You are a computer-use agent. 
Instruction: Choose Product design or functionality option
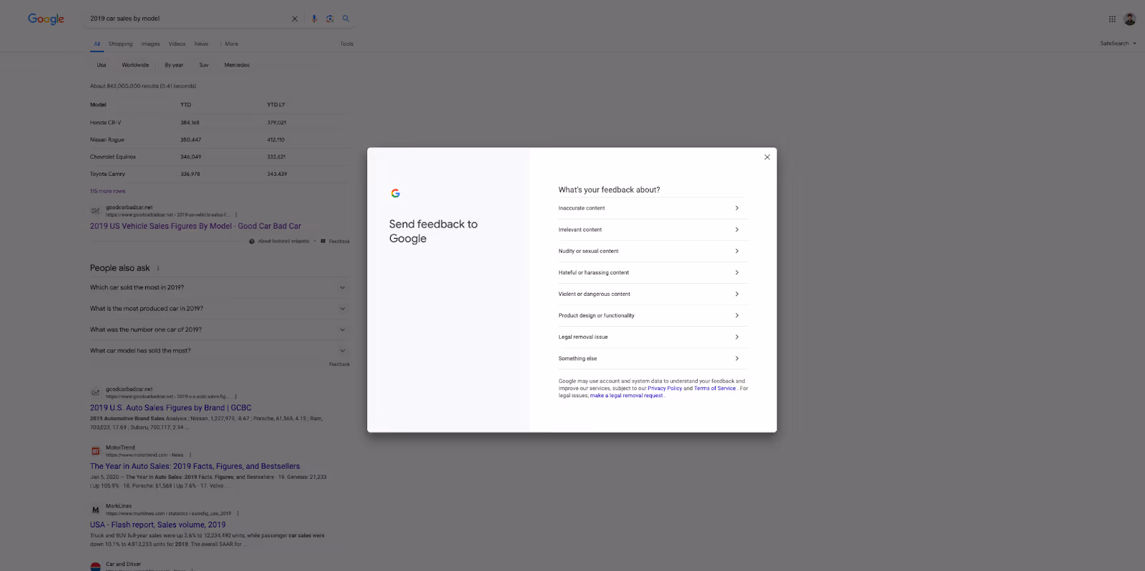(652, 315)
